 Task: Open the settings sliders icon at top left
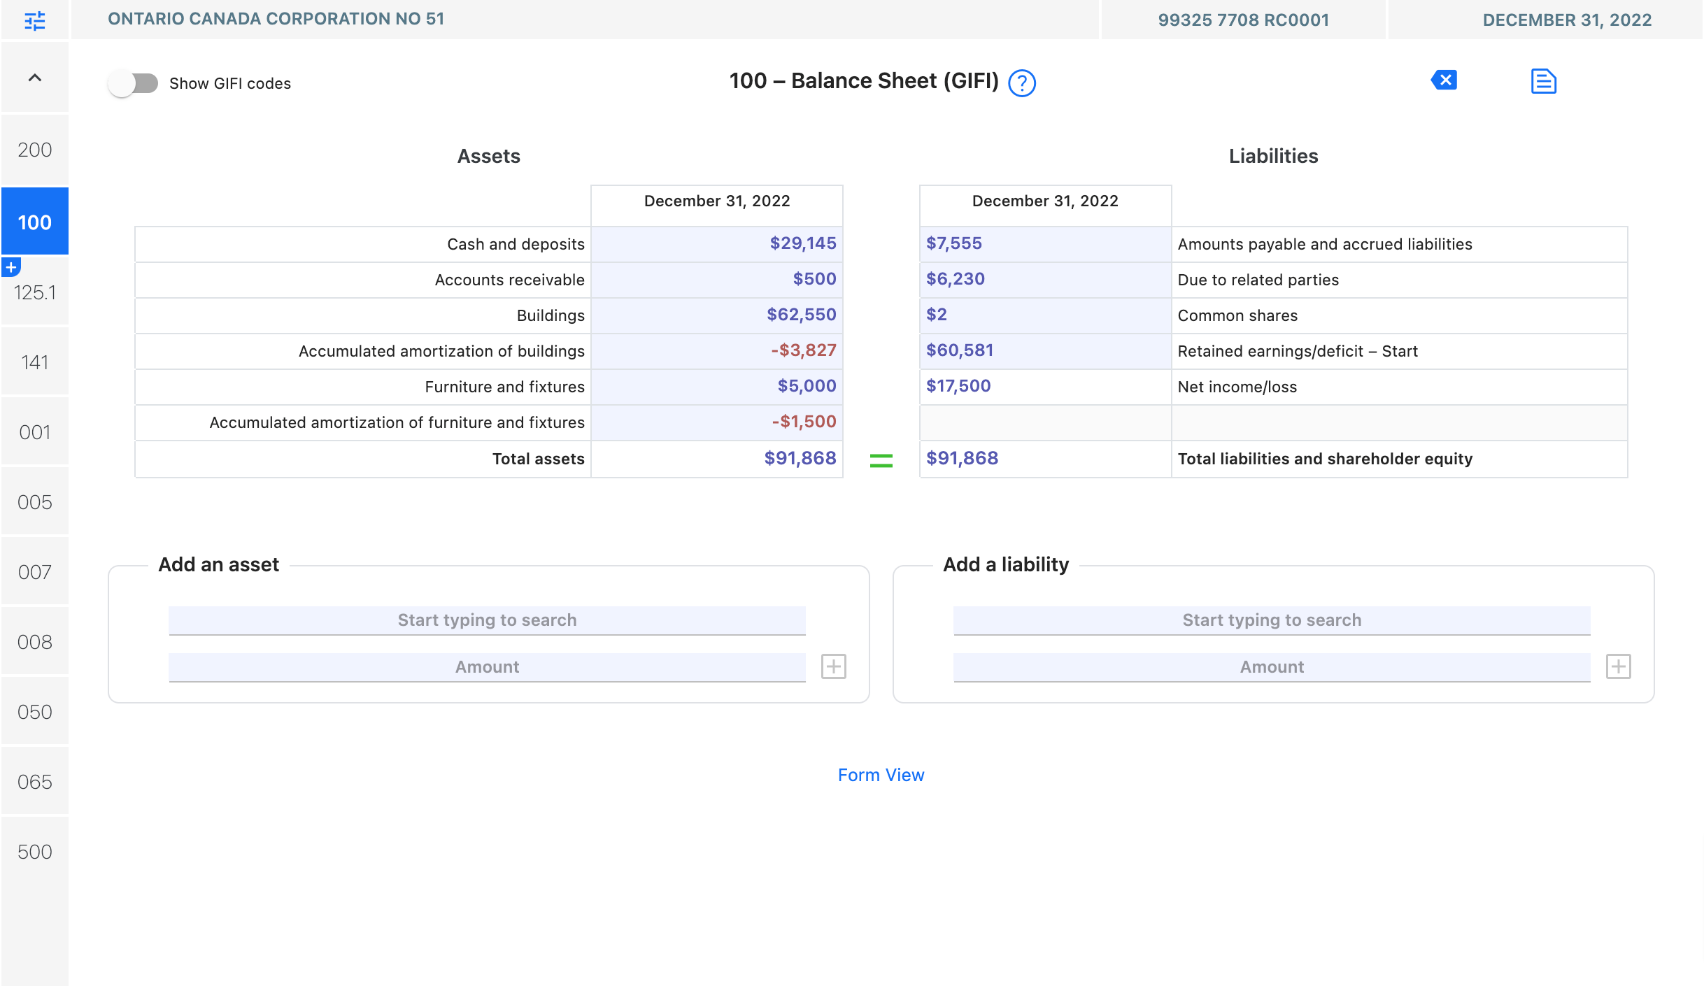(x=34, y=20)
